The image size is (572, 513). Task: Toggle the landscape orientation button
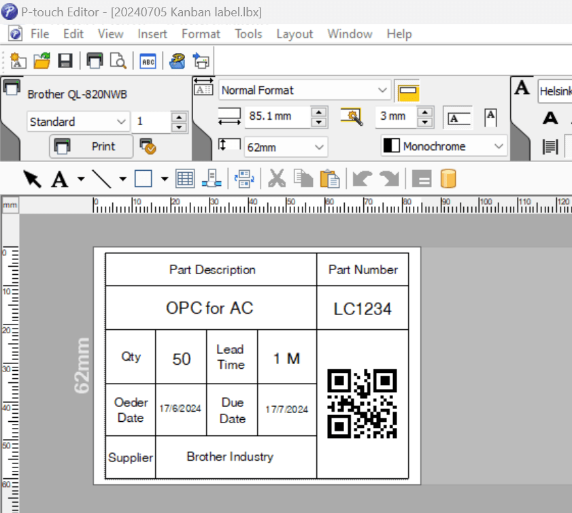[x=458, y=118]
